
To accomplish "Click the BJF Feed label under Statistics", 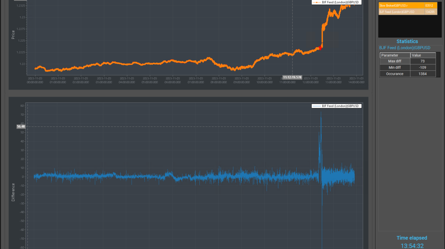I will coord(405,48).
